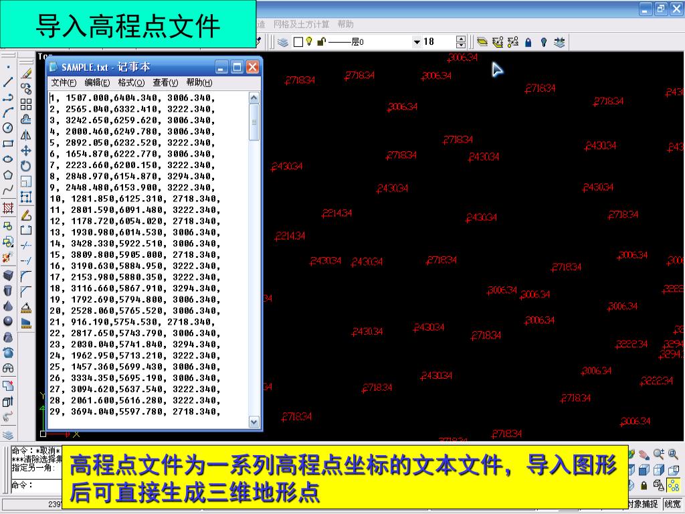Minimize the SAMPLE.txt Notepad window
This screenshot has height=514, width=685.
pos(221,67)
